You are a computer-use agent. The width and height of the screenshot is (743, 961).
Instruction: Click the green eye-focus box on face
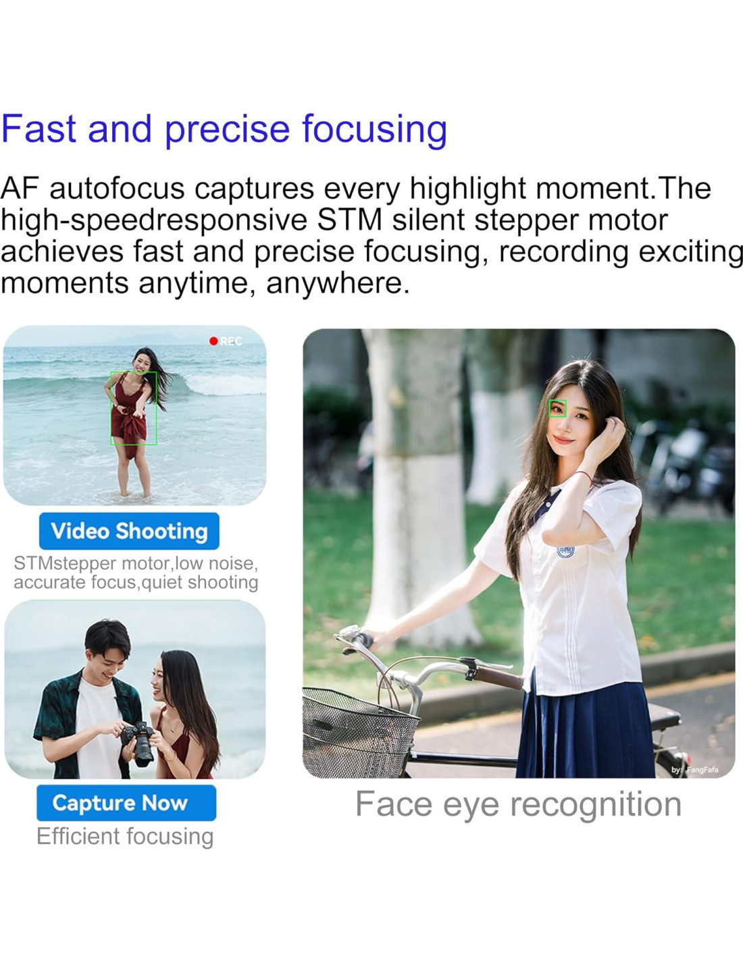557,408
